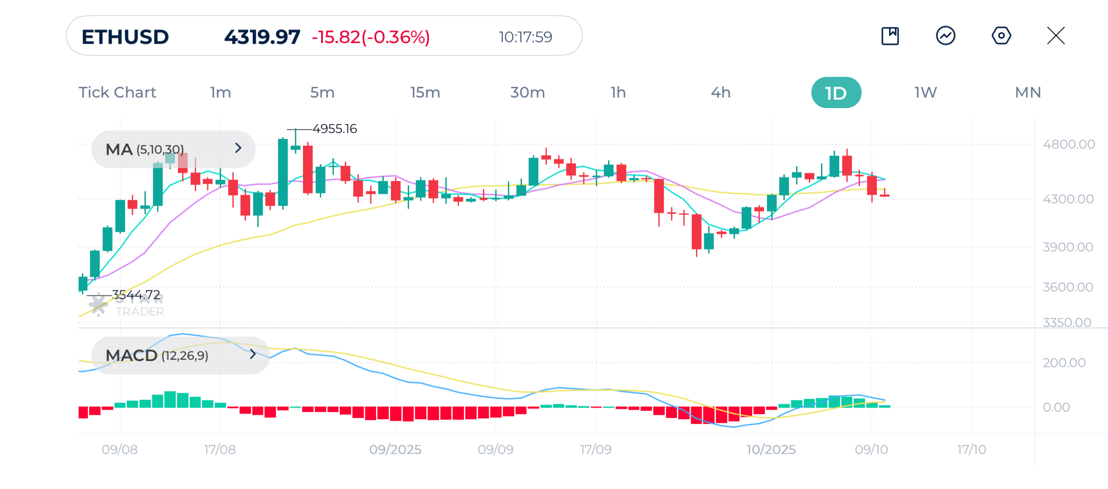Select the active 1D timeframe button
Screen dimensions: 1108x489
coord(836,93)
